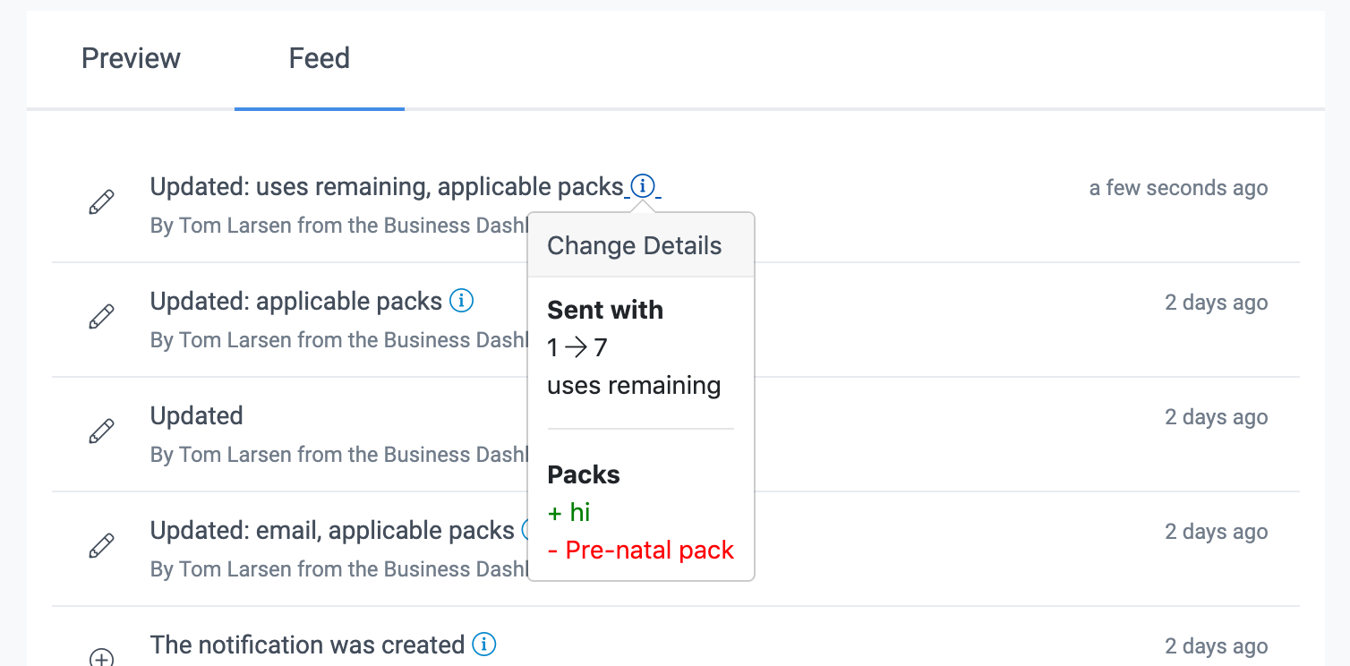Viewport: 1350px width, 666px height.
Task: Click the "Packs" heading in Change Details
Action: coord(584,474)
